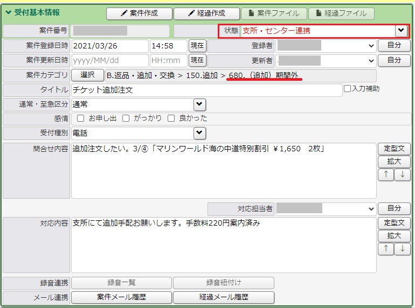Click 定型文 beside 対応内容
415x308 pixels.
(394, 223)
